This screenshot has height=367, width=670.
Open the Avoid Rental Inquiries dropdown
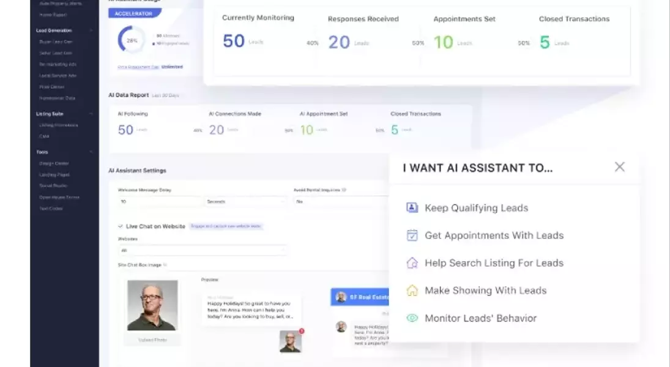pos(340,201)
